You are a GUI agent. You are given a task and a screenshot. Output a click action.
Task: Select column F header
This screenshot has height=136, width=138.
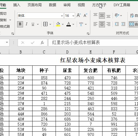(x=114, y=52)
